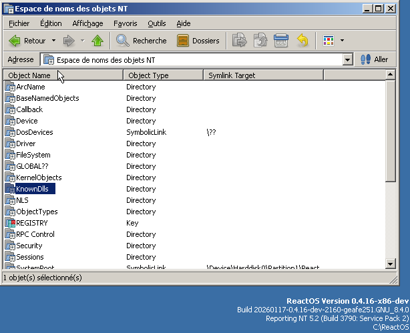Open the Affichage menu
Screen dimensions: 410x333
pos(87,23)
